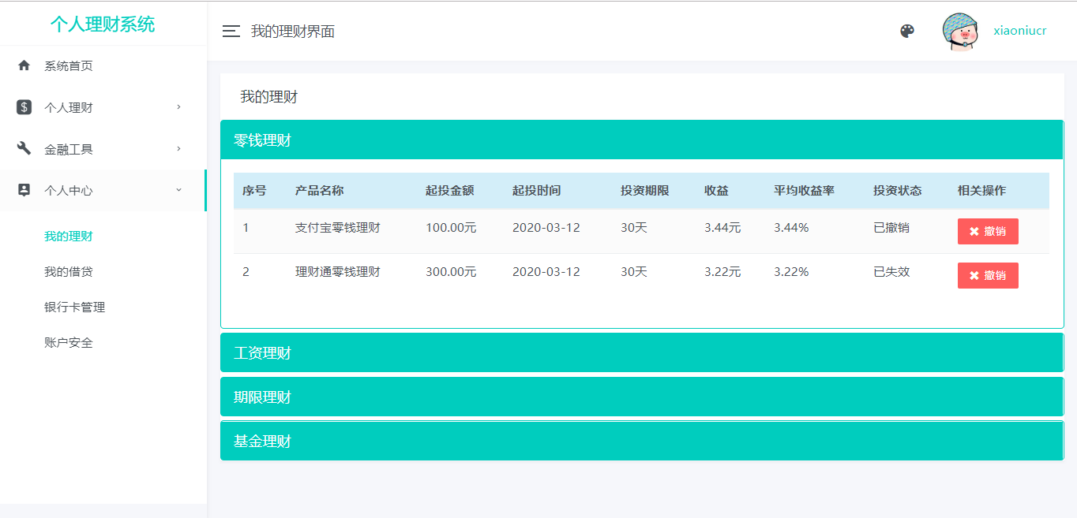Click the date cell in 理财通零钱理财 row
1077x518 pixels.
(546, 272)
